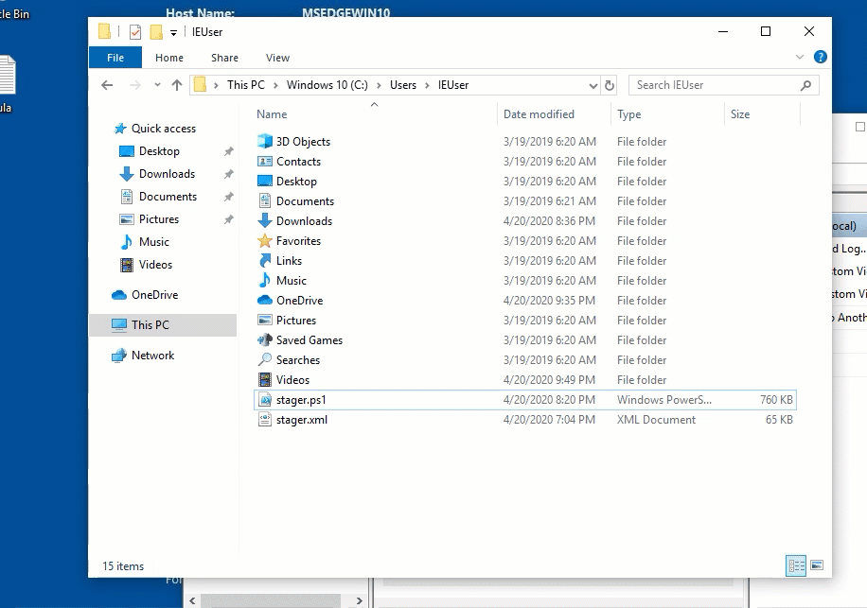Expand the chevron after Users in address bar
The height and width of the screenshot is (608, 867).
click(427, 85)
